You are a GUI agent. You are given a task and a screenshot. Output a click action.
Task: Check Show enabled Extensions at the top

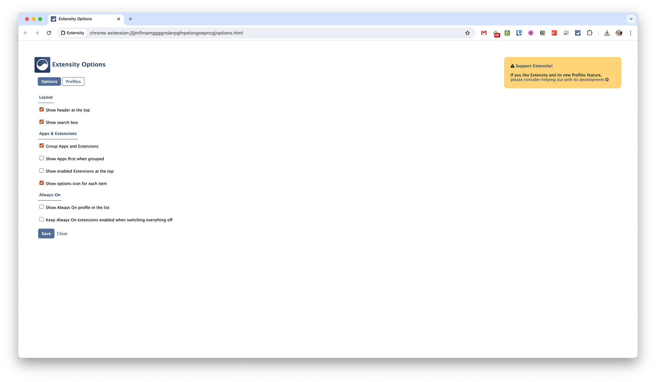pos(42,171)
